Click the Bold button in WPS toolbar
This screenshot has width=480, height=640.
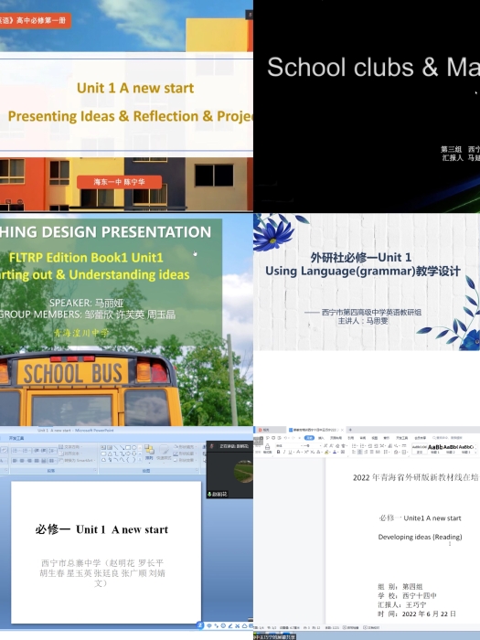(x=278, y=452)
